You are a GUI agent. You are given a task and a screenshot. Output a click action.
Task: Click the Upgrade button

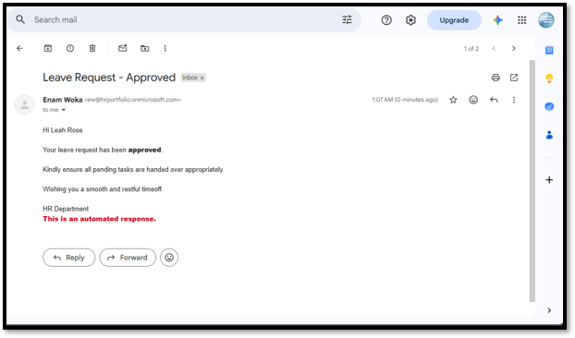(454, 20)
